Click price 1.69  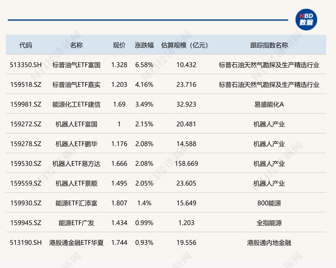(119, 104)
